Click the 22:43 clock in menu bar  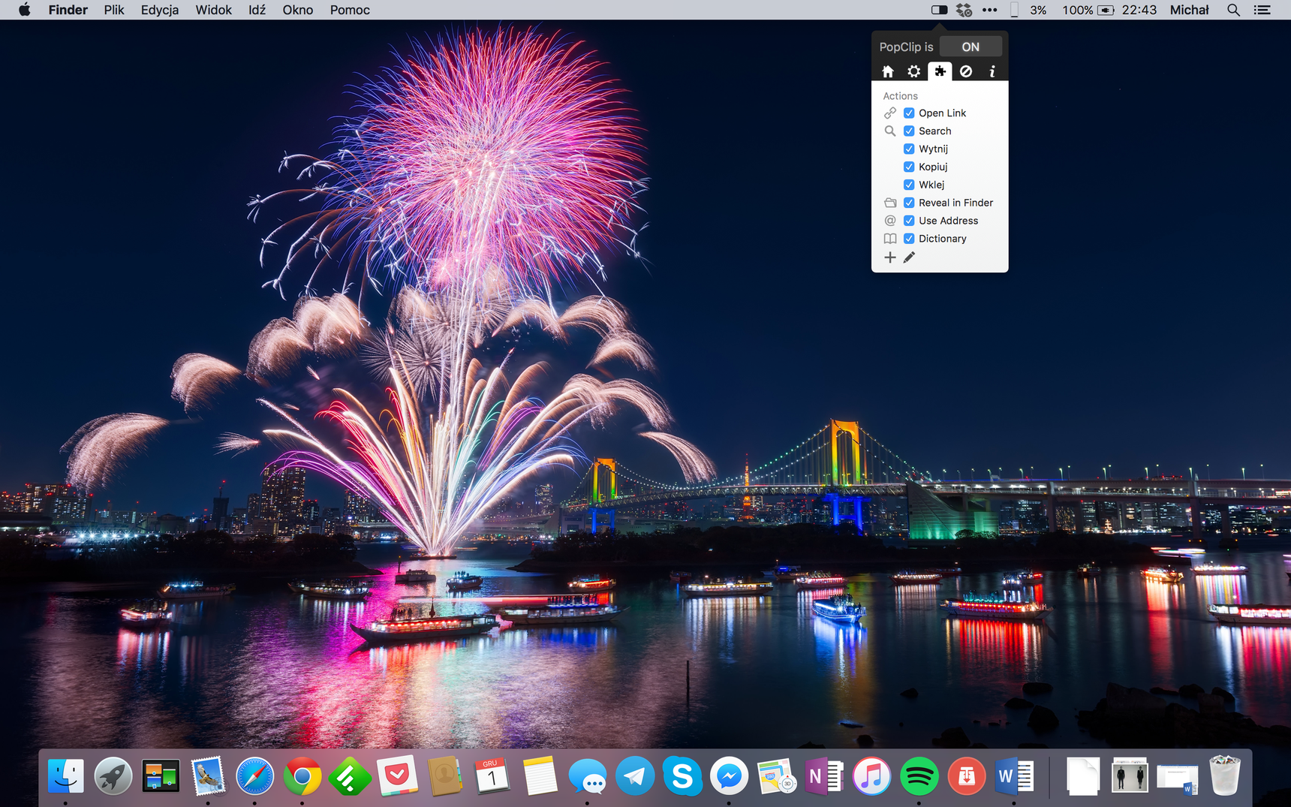tap(1139, 10)
